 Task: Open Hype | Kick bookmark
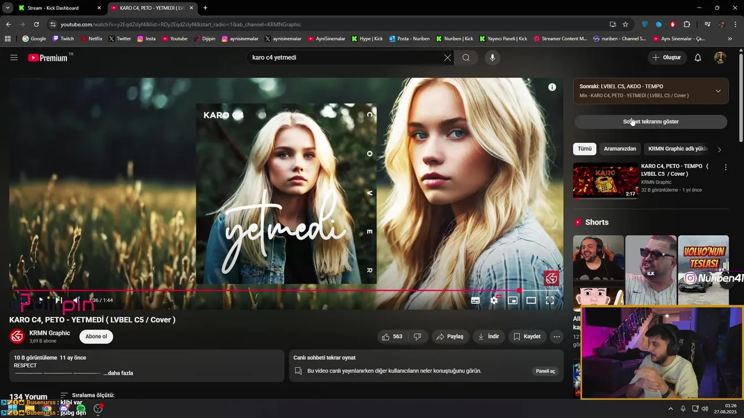click(367, 39)
